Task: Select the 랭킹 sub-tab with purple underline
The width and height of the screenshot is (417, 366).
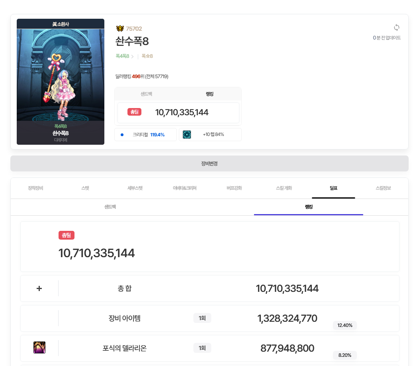Action: pos(309,207)
